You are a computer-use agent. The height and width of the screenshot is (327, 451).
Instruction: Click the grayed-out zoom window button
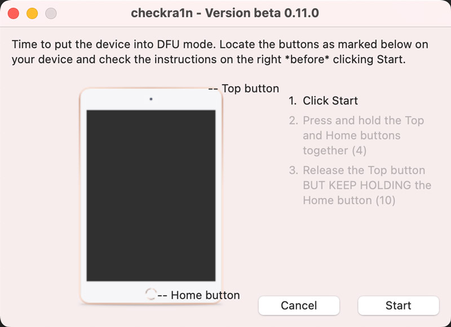click(x=51, y=13)
